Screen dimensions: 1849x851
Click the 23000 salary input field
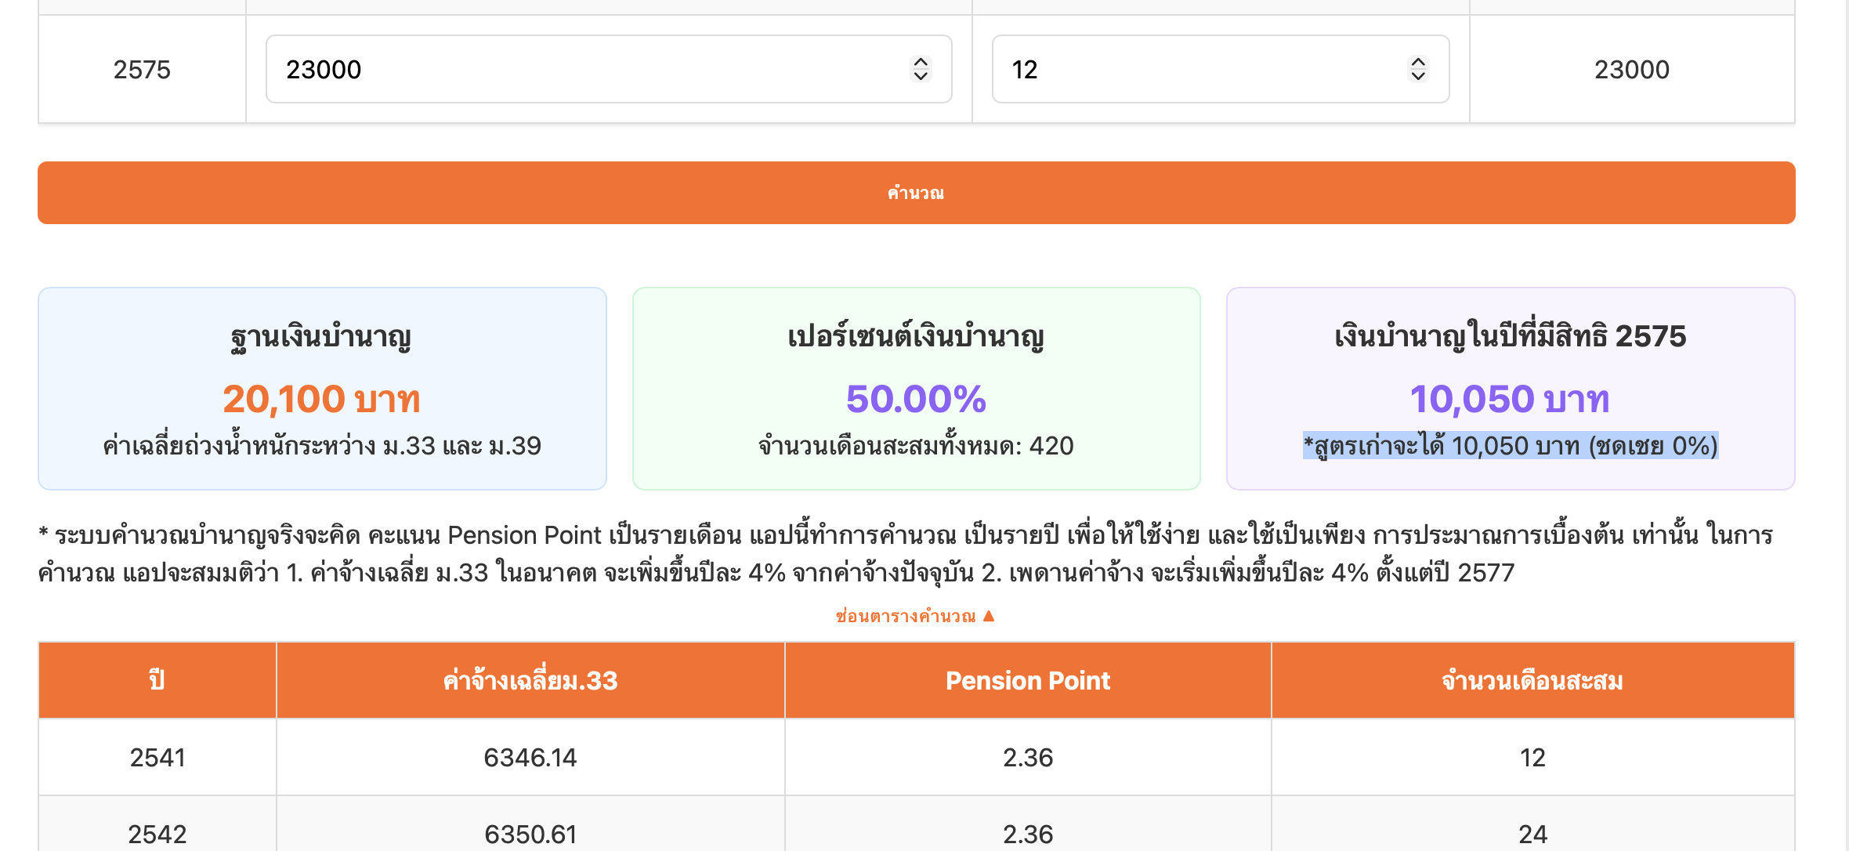(x=580, y=69)
